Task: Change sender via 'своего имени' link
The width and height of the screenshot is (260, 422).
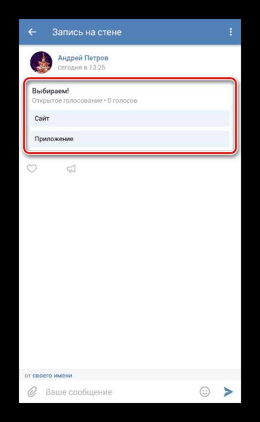Action: click(x=52, y=376)
